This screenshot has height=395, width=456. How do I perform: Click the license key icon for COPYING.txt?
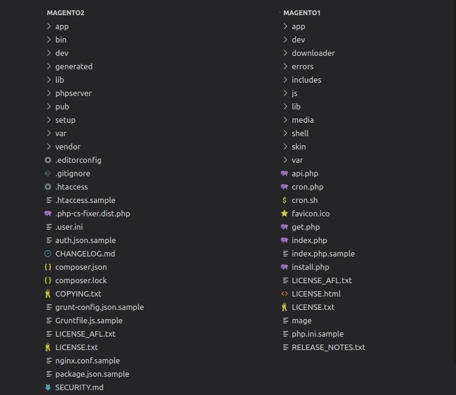pyautogui.click(x=48, y=294)
